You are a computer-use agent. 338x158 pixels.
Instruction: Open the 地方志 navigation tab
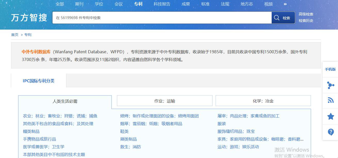pos(247,4)
